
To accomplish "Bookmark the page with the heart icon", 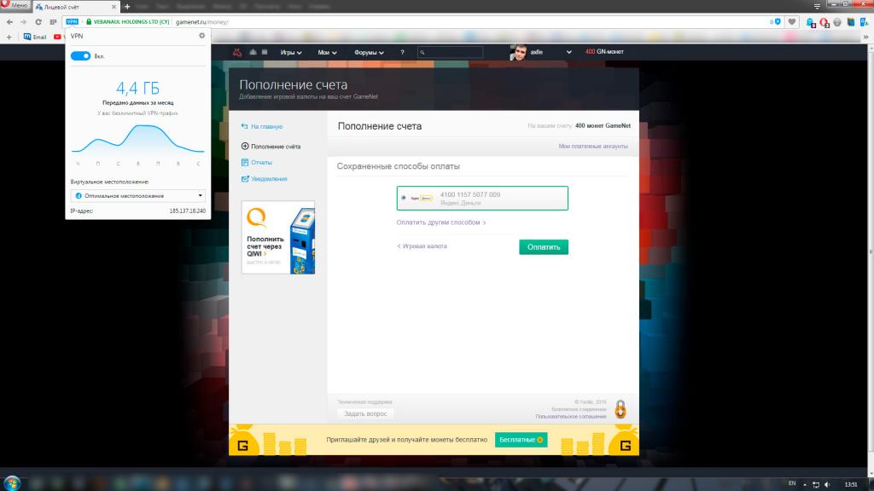I will (791, 21).
